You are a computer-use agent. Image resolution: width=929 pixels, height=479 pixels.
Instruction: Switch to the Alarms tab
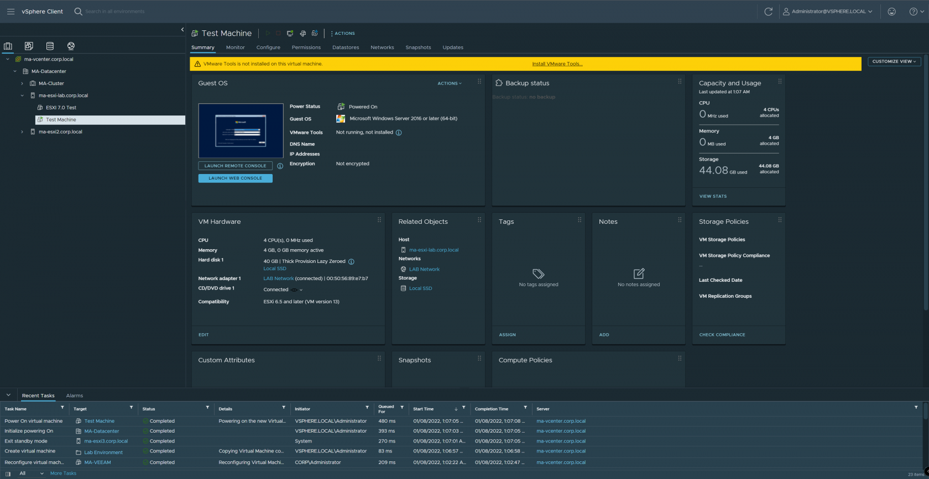75,396
